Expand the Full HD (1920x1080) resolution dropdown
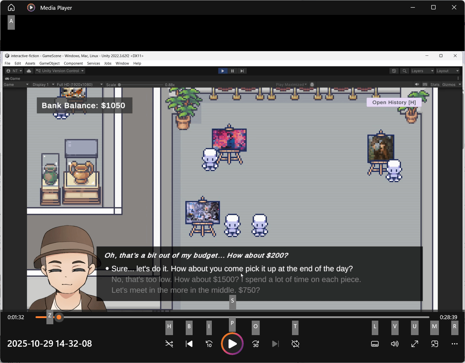Image resolution: width=465 pixels, height=363 pixels. pyautogui.click(x=79, y=84)
